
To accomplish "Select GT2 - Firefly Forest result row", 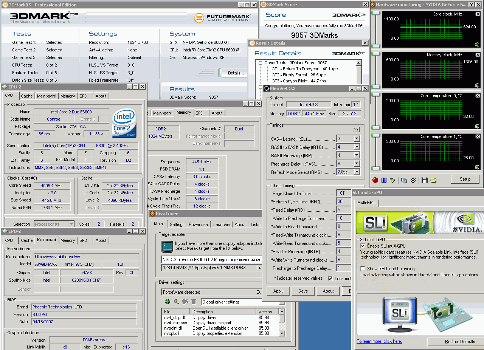I will [298, 75].
